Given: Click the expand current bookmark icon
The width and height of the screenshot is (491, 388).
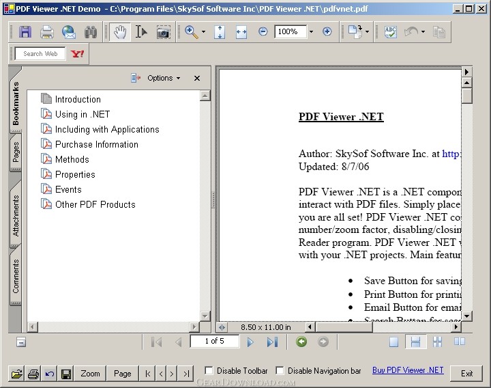Looking at the screenshot, I should click(136, 78).
